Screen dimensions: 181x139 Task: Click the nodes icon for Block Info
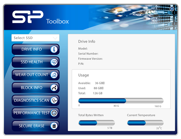(x=54, y=88)
